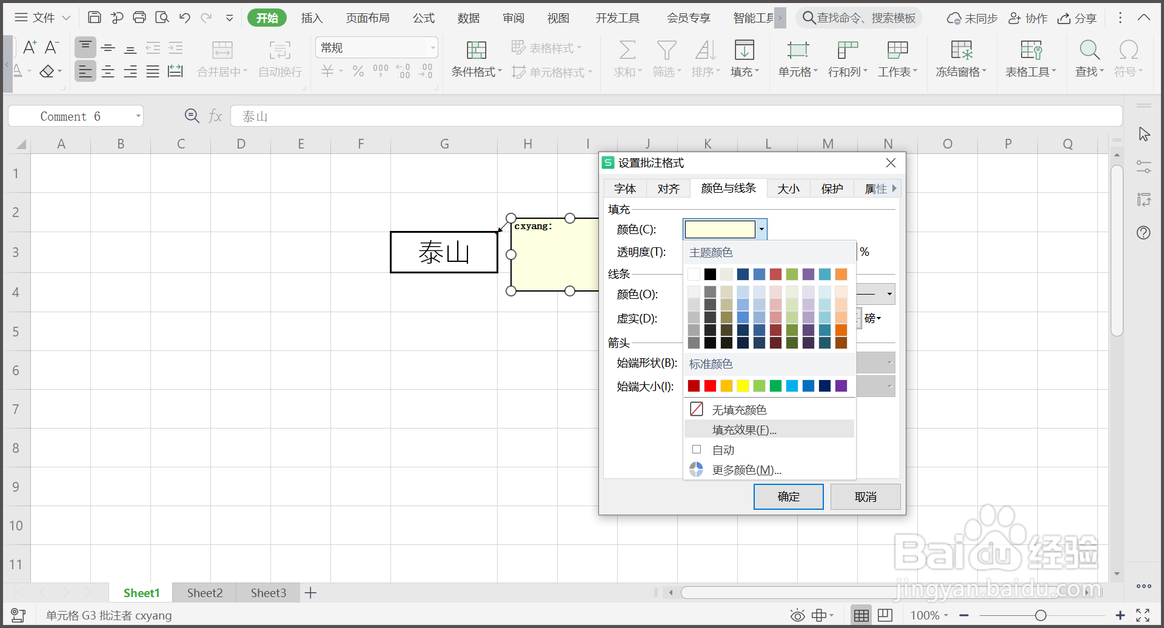Open the 文件 menu dropdown
The image size is (1164, 628).
click(x=42, y=18)
